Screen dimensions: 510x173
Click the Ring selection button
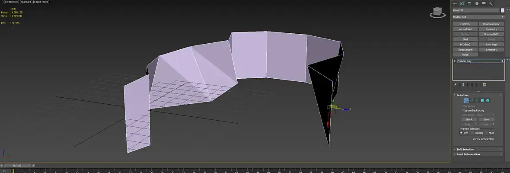point(468,124)
